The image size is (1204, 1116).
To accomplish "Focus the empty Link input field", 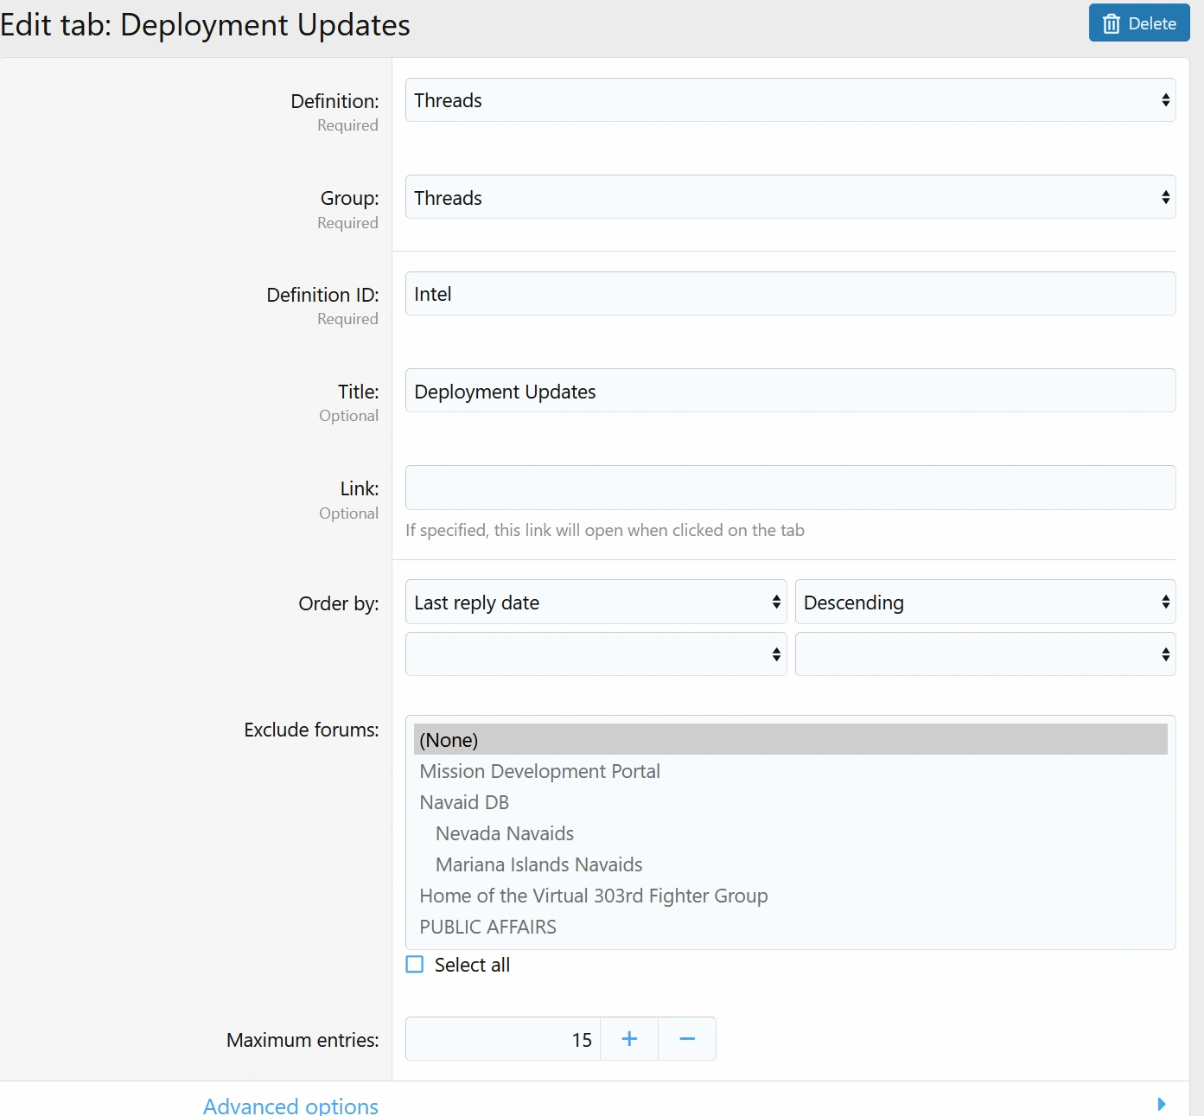I will (789, 488).
